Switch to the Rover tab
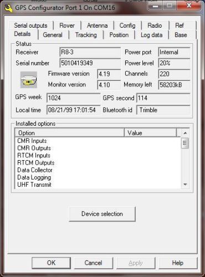Screen dimensions: 205x277 pos(67,25)
